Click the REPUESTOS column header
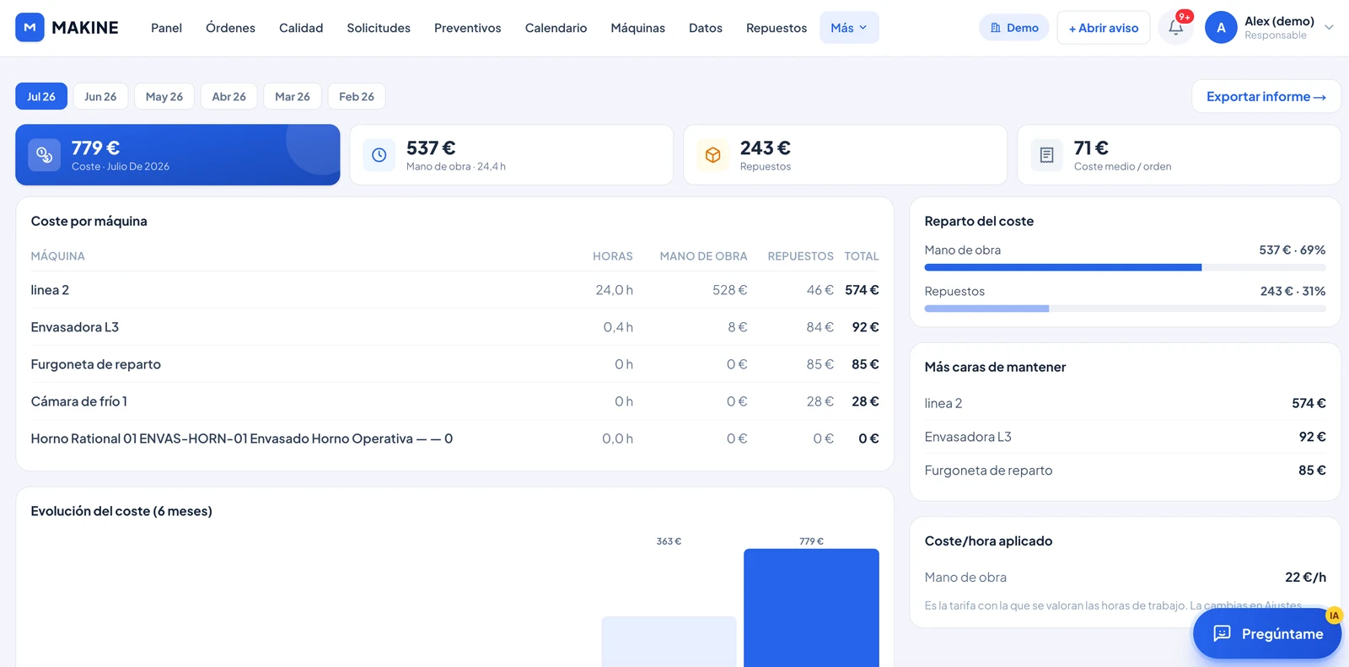 (800, 256)
